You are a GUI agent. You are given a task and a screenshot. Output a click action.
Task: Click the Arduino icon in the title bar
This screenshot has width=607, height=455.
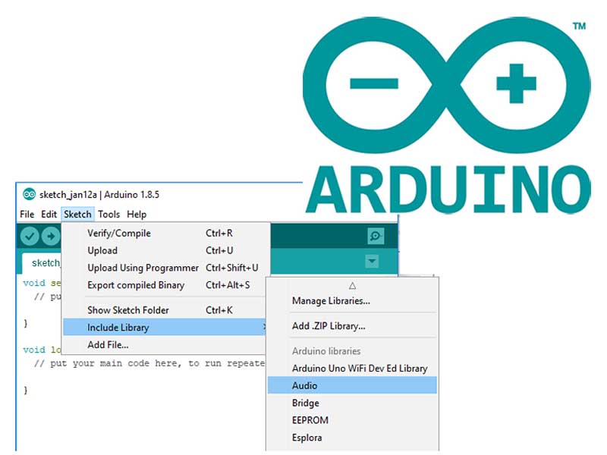[29, 194]
